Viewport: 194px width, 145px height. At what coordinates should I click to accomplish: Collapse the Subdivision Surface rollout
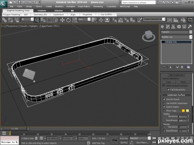pyautogui.click(x=176, y=95)
